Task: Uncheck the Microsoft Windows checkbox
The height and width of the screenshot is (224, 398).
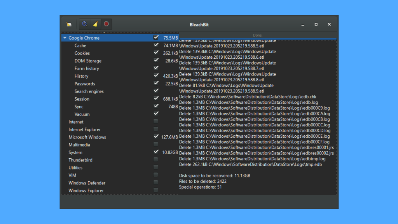Action: tap(156, 136)
